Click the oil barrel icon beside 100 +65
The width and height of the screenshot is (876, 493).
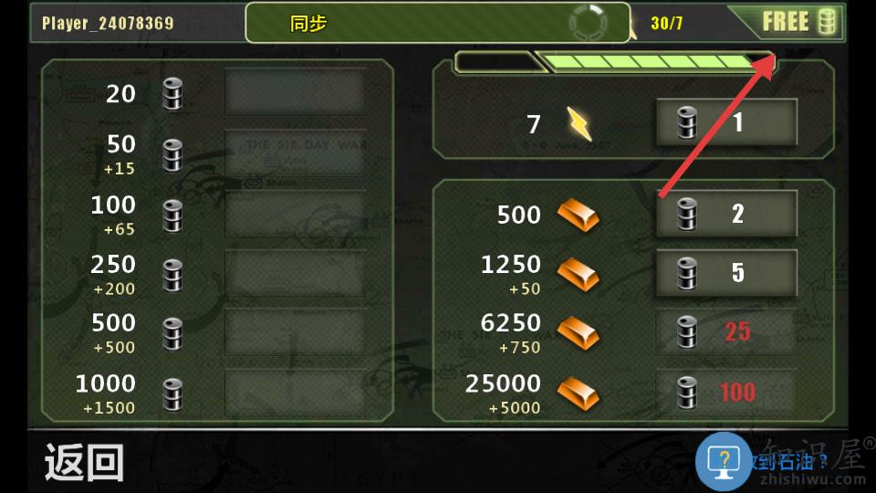pos(172,215)
